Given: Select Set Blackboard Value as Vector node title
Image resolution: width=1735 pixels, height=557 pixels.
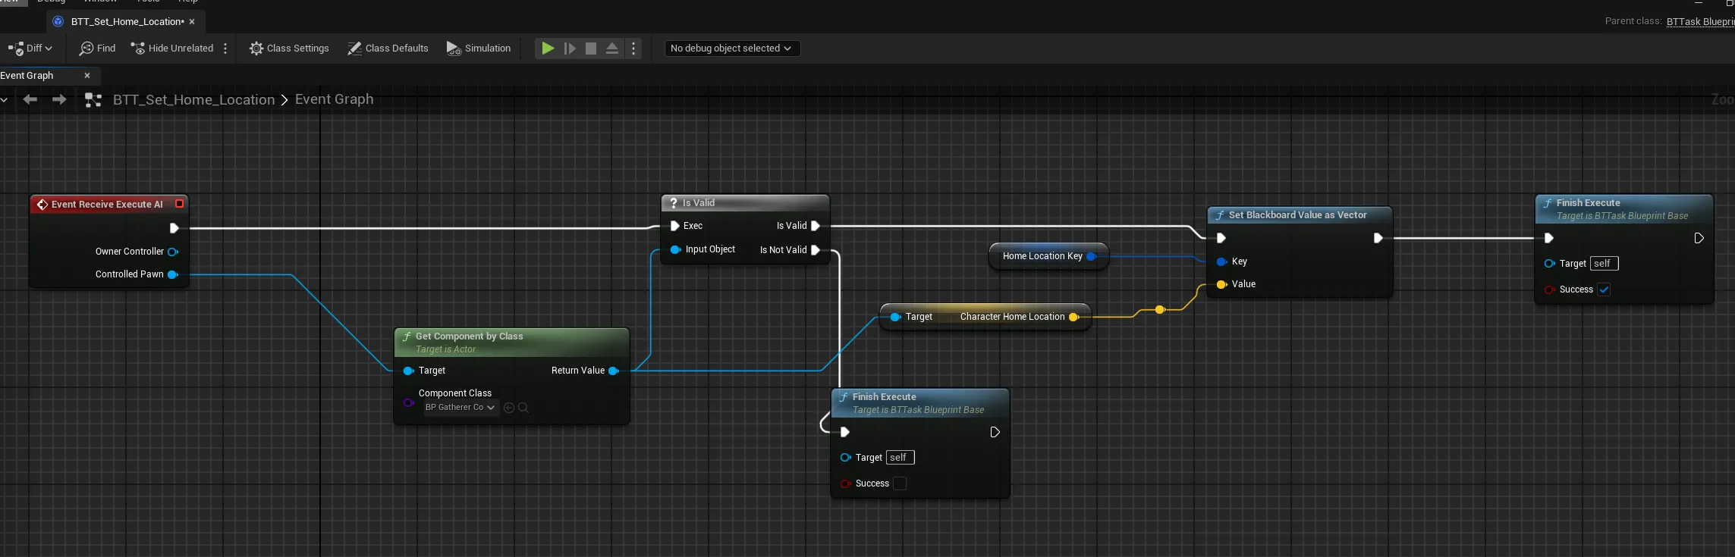Looking at the screenshot, I should (x=1297, y=215).
